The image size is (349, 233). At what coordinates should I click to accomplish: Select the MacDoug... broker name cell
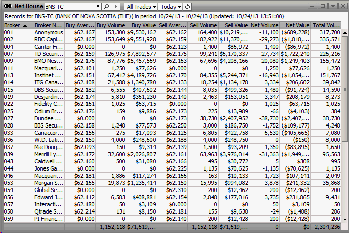click(x=49, y=147)
